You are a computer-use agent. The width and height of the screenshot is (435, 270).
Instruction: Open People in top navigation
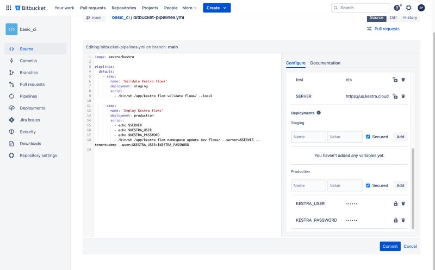click(x=171, y=8)
